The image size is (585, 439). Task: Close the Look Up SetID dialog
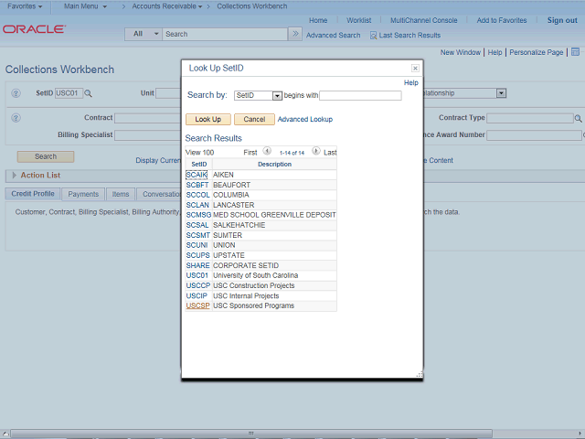point(415,69)
